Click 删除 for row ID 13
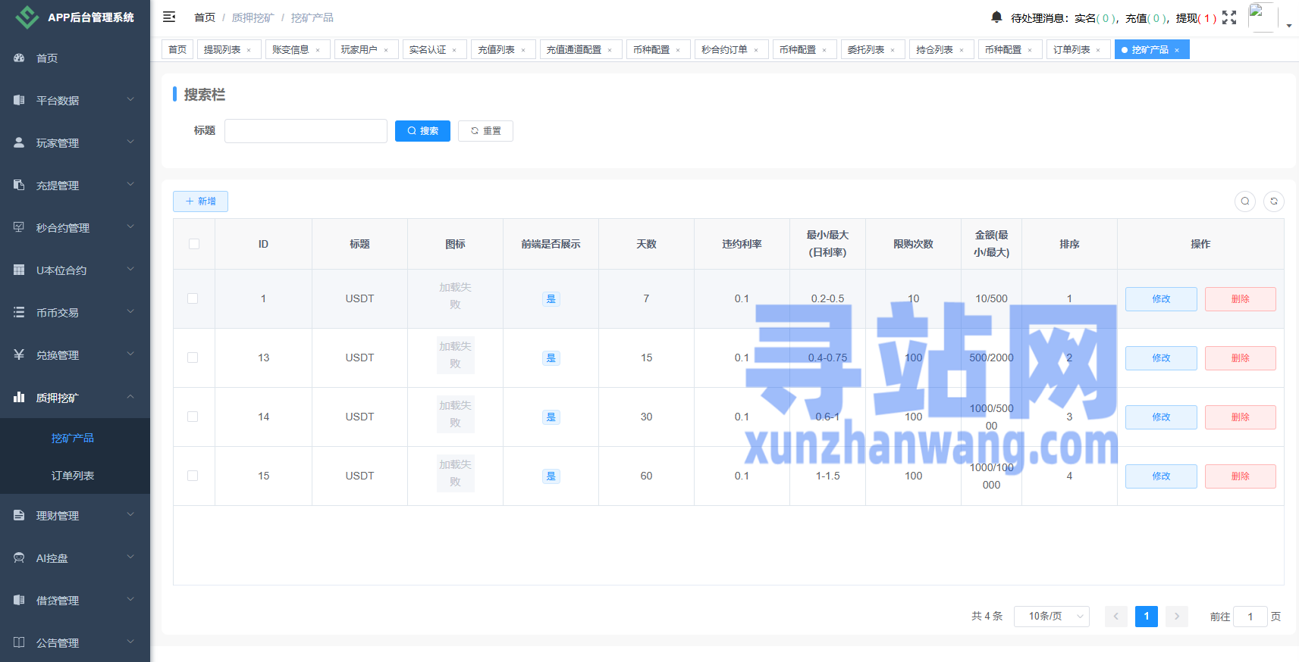This screenshot has height=662, width=1299. [x=1240, y=358]
